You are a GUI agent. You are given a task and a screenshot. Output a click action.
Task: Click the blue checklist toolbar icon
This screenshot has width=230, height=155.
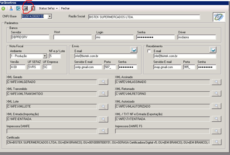click(18, 9)
